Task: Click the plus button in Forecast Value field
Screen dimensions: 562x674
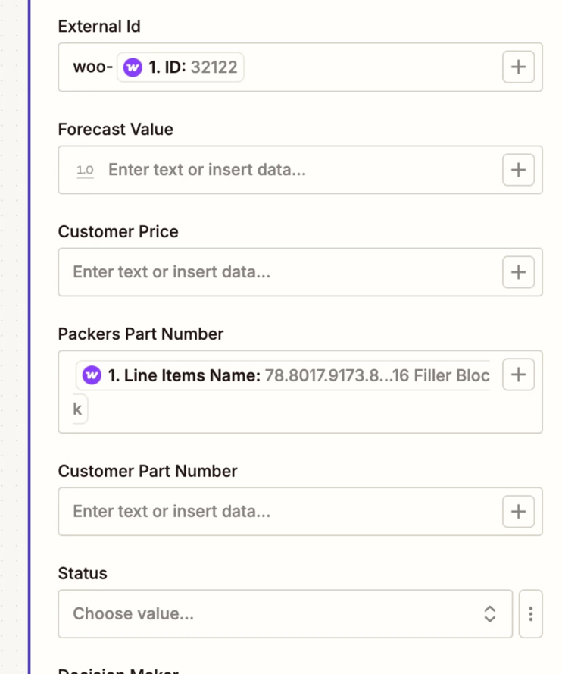Action: [518, 170]
